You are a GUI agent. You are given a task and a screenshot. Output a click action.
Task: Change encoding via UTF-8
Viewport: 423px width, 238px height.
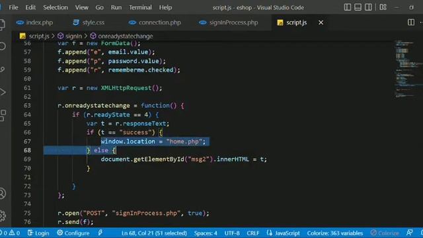(x=232, y=233)
